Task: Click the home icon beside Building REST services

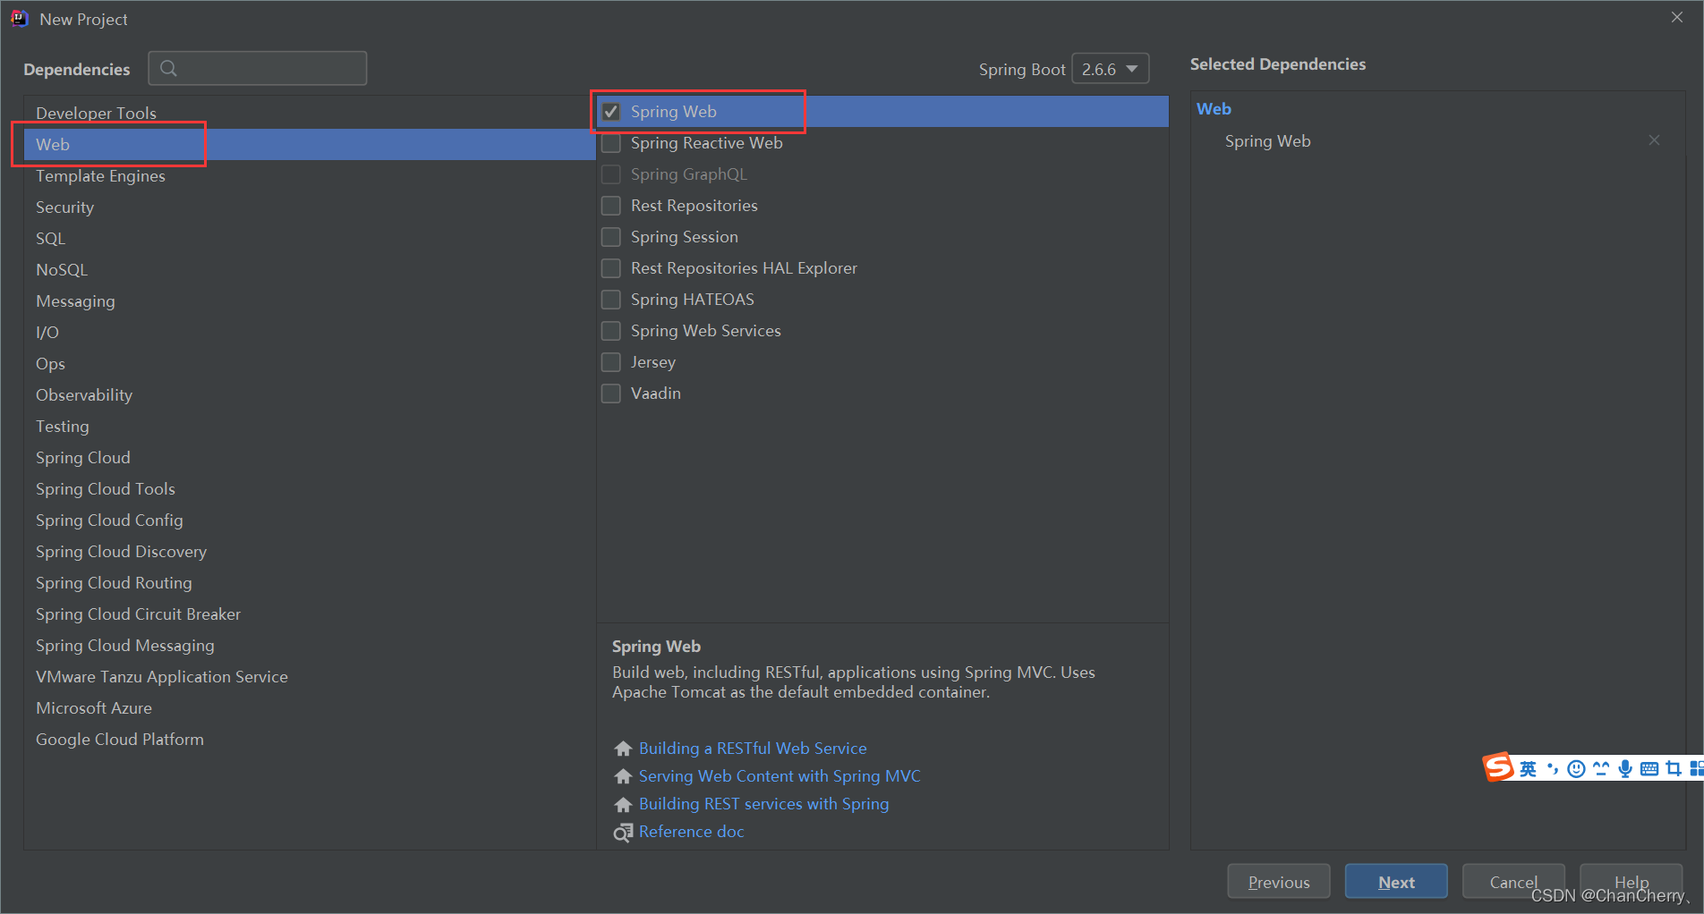Action: pos(623,804)
